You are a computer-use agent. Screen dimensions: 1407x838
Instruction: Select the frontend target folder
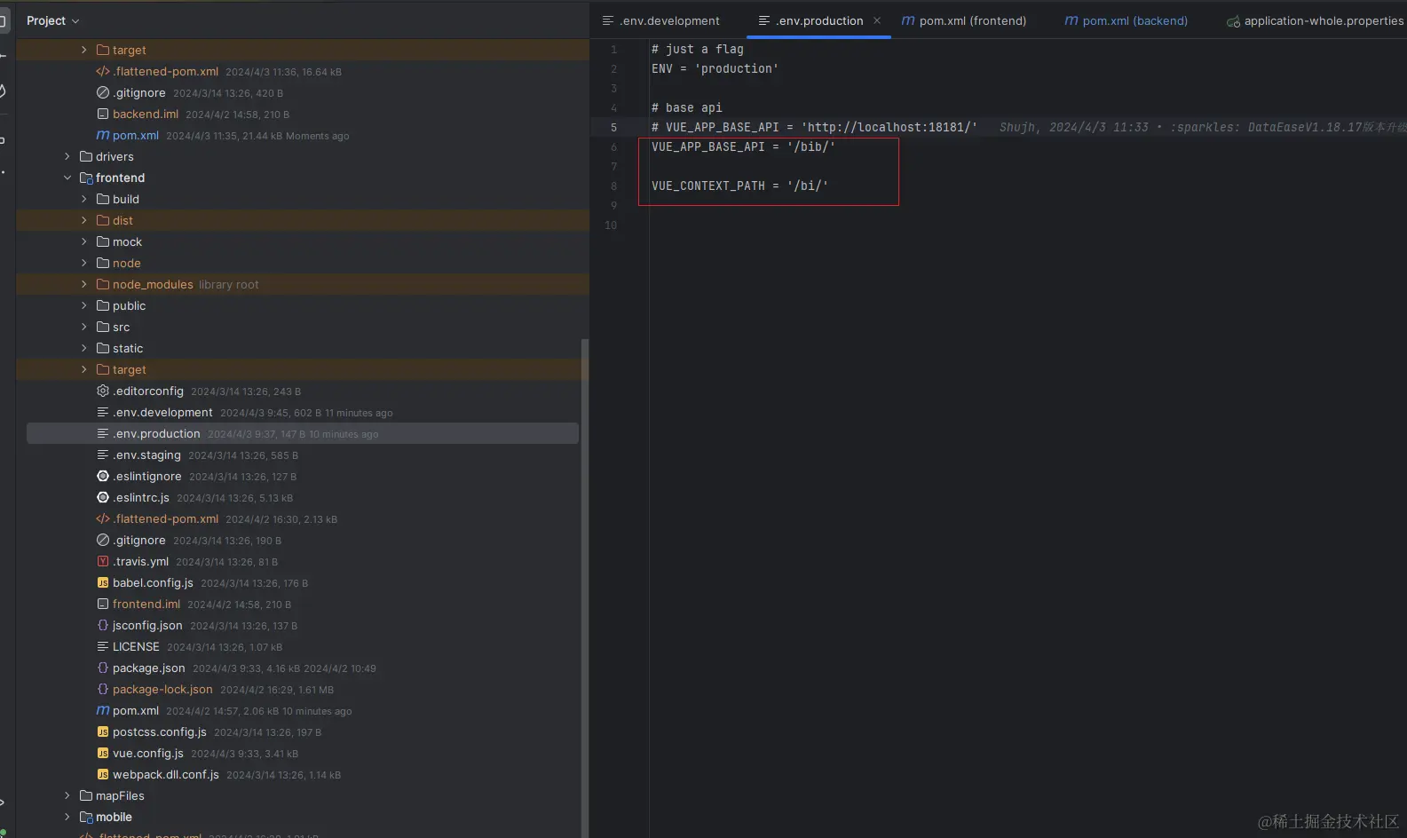point(130,369)
